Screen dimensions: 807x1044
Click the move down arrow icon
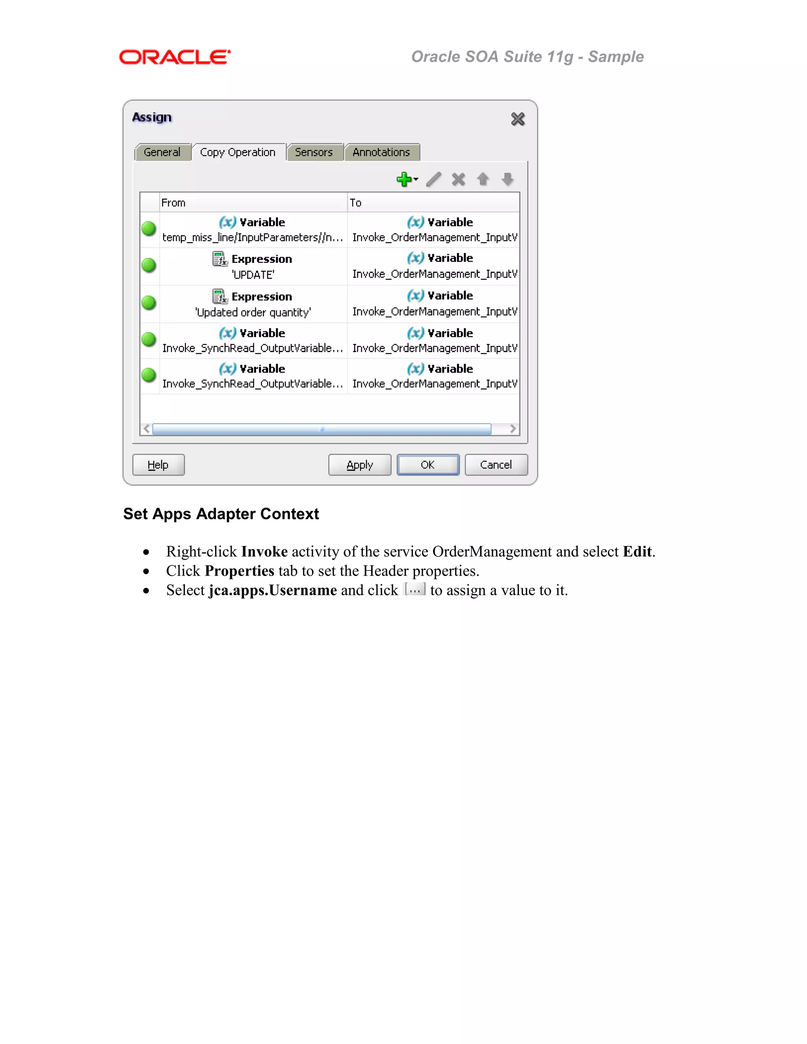pyautogui.click(x=508, y=179)
